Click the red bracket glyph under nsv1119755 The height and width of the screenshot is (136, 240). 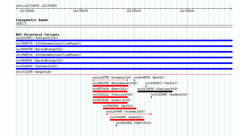[x=110, y=80]
